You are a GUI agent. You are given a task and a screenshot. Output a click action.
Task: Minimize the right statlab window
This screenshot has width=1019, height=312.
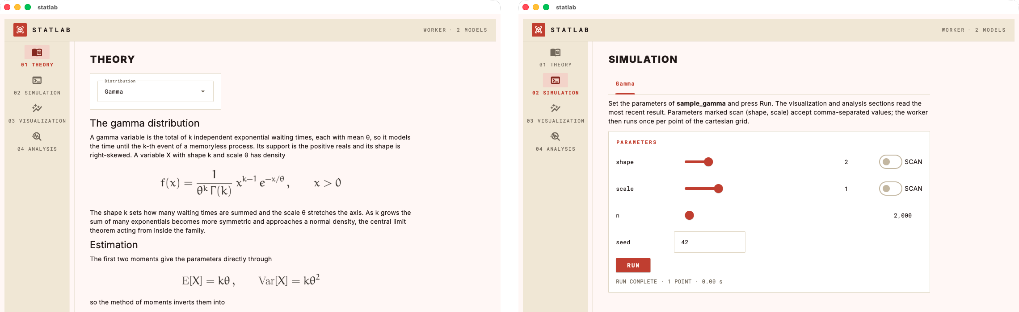pos(536,7)
